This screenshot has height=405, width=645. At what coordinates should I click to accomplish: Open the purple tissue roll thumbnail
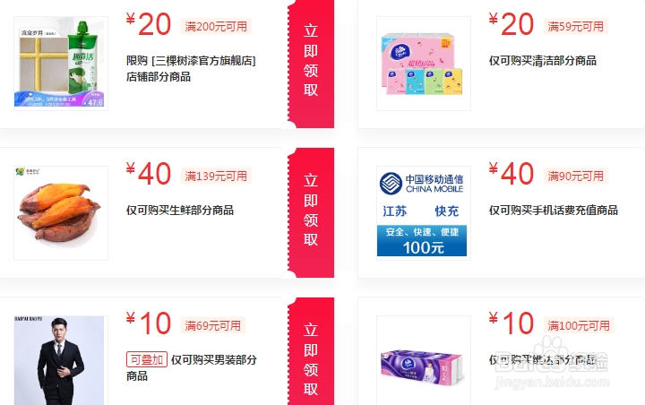(x=424, y=360)
